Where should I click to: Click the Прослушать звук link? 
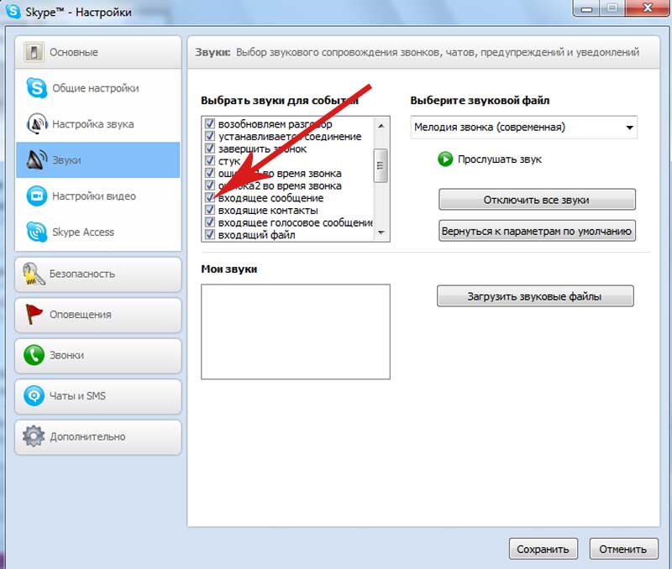click(500, 159)
